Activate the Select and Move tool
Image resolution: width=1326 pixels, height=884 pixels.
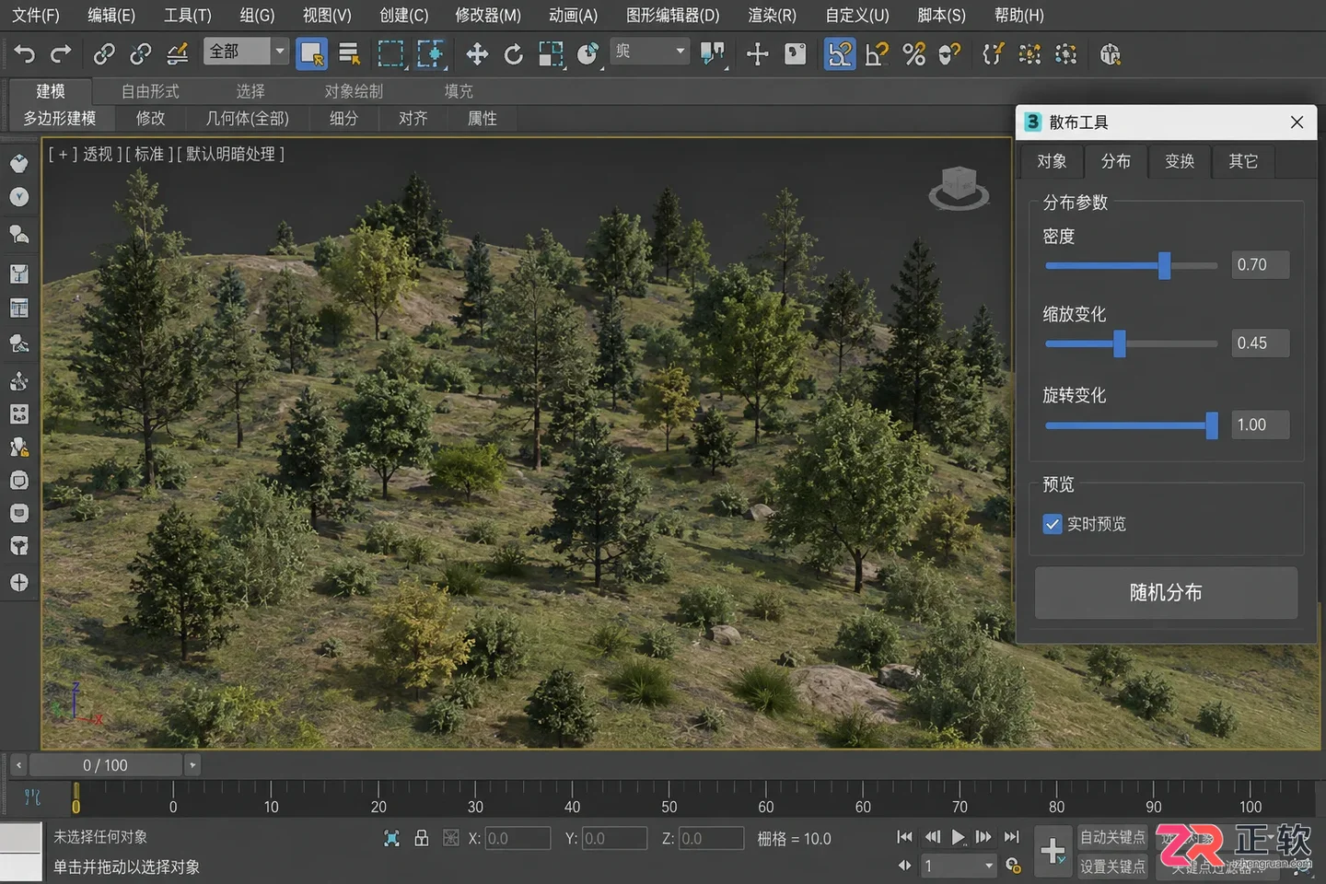point(477,54)
